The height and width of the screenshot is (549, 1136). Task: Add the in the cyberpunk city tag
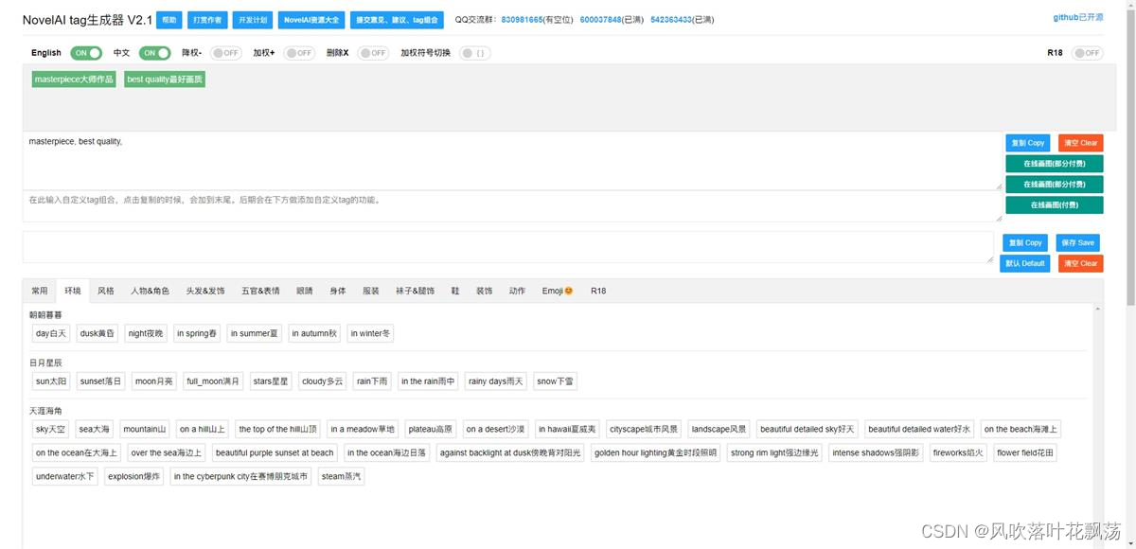coord(241,476)
